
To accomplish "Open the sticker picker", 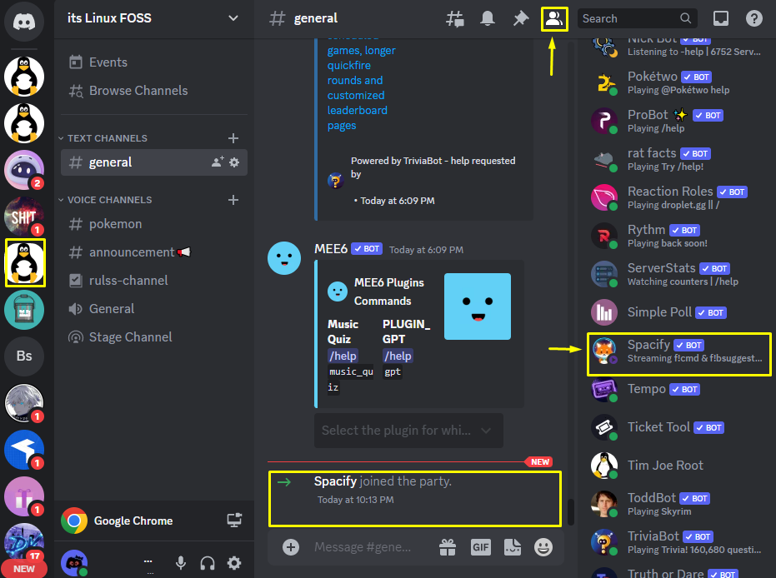I will pyautogui.click(x=513, y=547).
